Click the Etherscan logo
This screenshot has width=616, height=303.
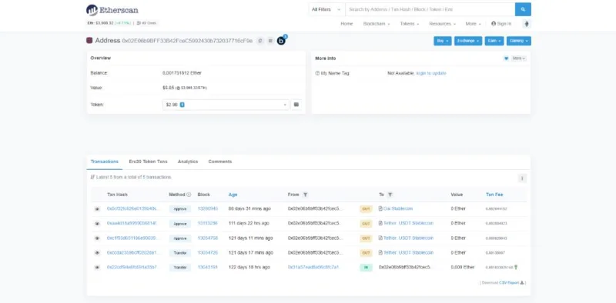click(112, 10)
